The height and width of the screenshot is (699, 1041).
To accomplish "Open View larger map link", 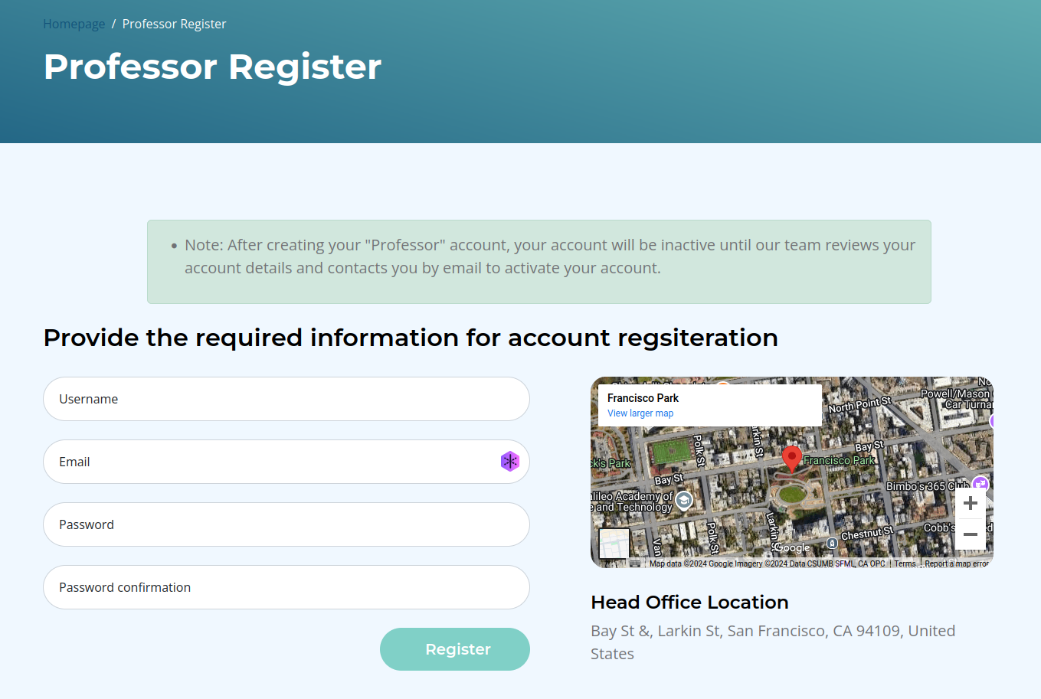I will coord(640,413).
